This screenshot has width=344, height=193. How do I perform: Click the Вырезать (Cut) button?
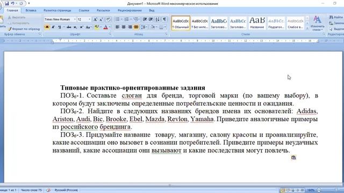click(17, 17)
